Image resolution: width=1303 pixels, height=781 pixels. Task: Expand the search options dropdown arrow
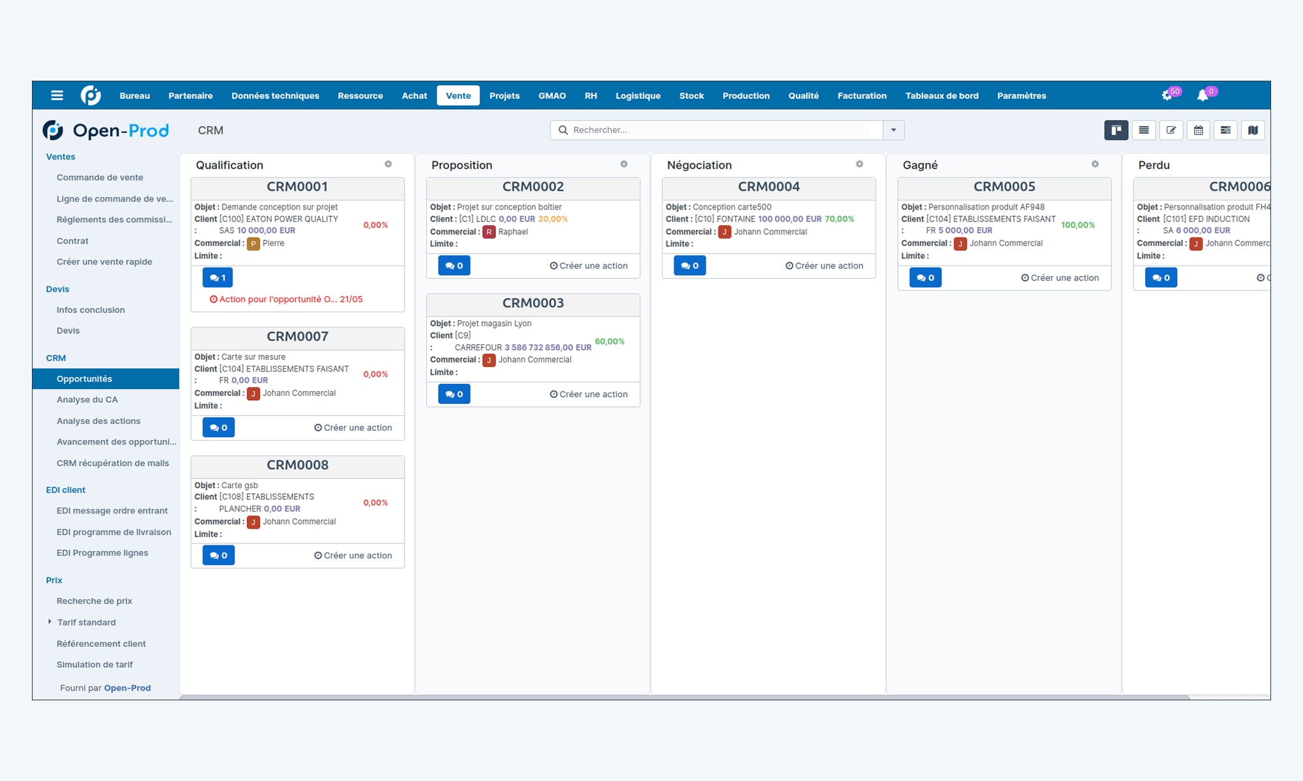(893, 130)
